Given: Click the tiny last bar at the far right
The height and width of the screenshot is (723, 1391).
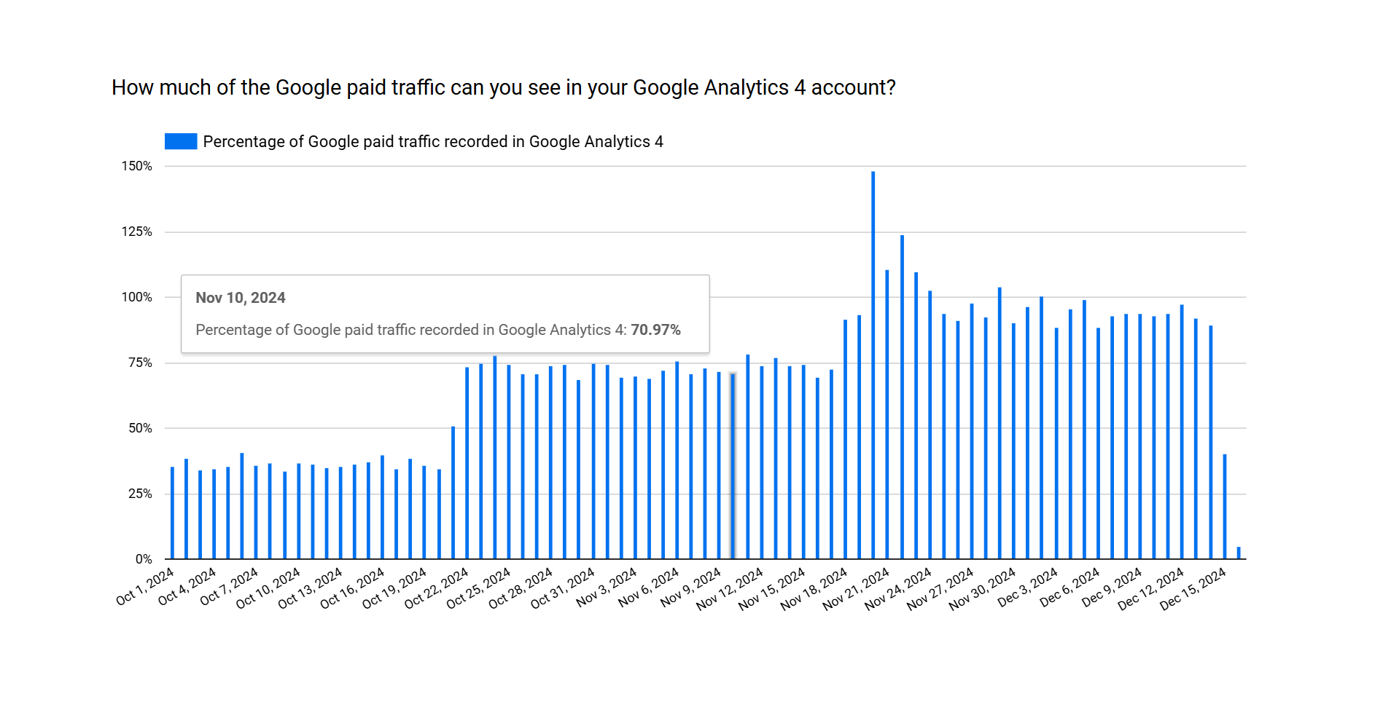Looking at the screenshot, I should pos(1238,553).
